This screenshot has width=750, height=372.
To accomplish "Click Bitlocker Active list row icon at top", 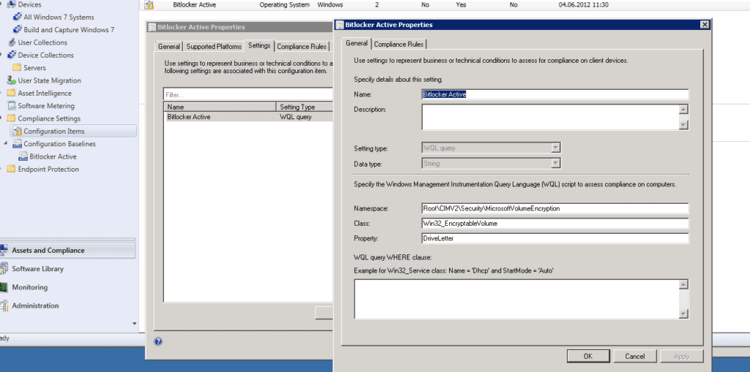I will [149, 5].
